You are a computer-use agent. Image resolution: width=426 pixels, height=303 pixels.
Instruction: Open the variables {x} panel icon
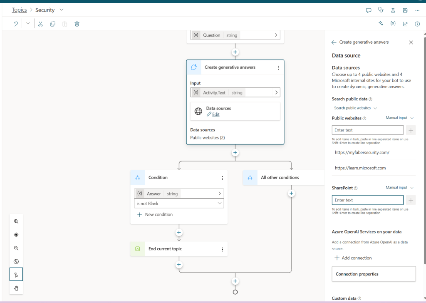[x=393, y=24]
